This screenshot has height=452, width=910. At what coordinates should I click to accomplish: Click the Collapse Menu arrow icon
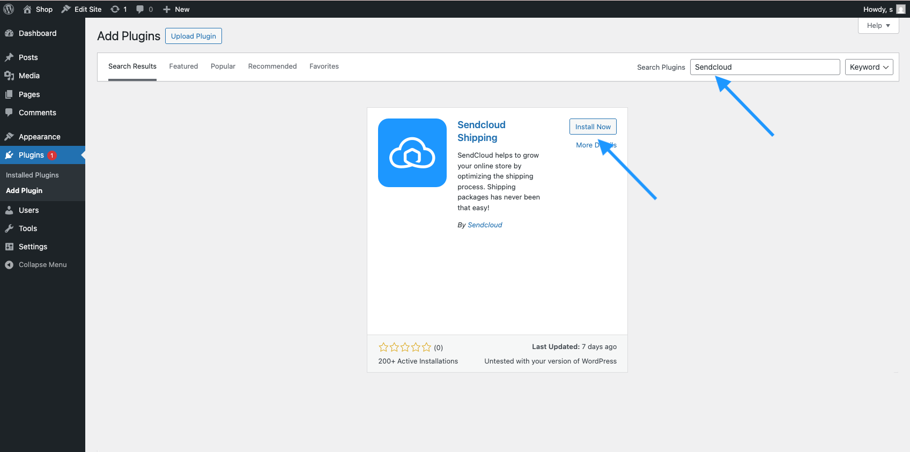point(9,265)
